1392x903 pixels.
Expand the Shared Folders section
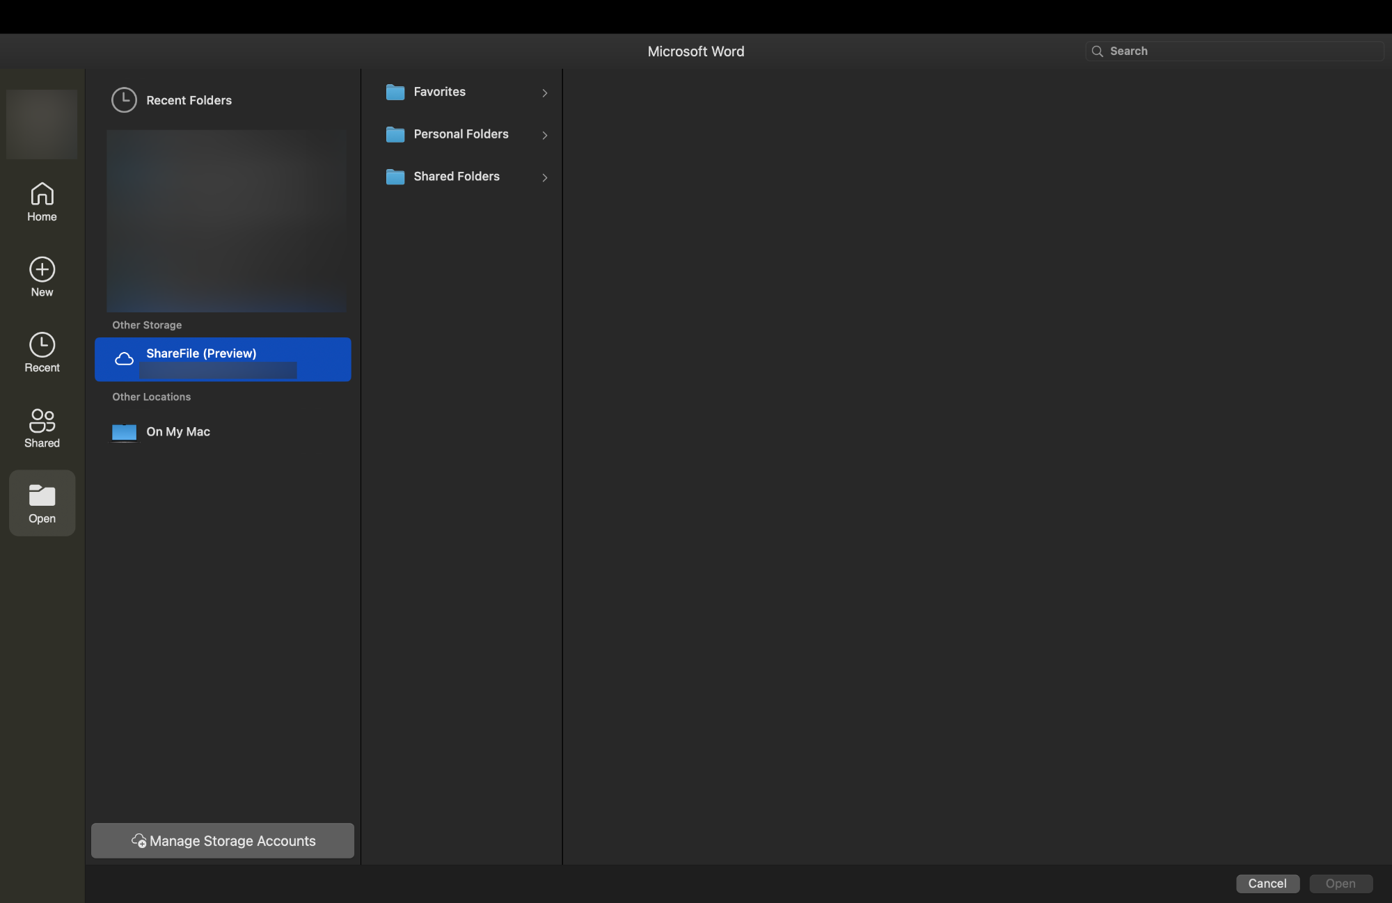click(x=544, y=175)
